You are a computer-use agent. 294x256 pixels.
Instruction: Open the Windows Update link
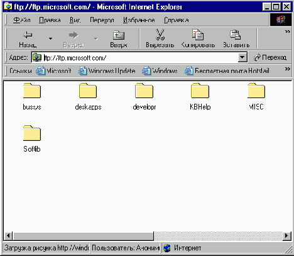tap(107, 71)
